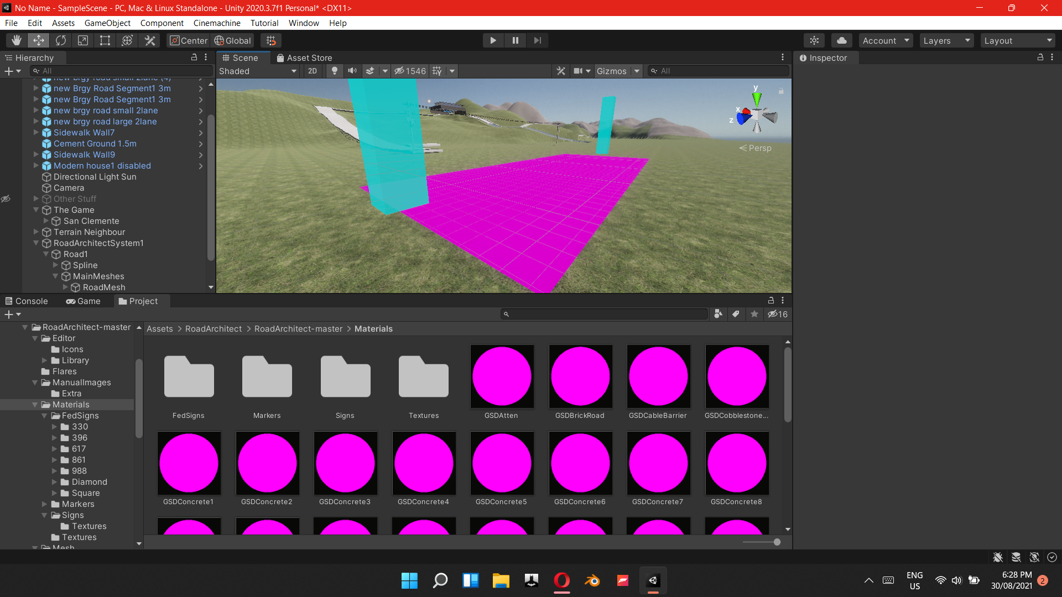The width and height of the screenshot is (1062, 597).
Task: Open the Collab cloud icon
Action: click(841, 40)
